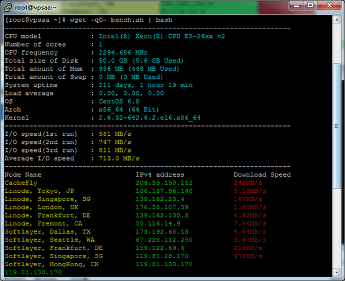Click the scrollbar track above the thumb
Viewport: 345px width, 281px height.
point(337,44)
